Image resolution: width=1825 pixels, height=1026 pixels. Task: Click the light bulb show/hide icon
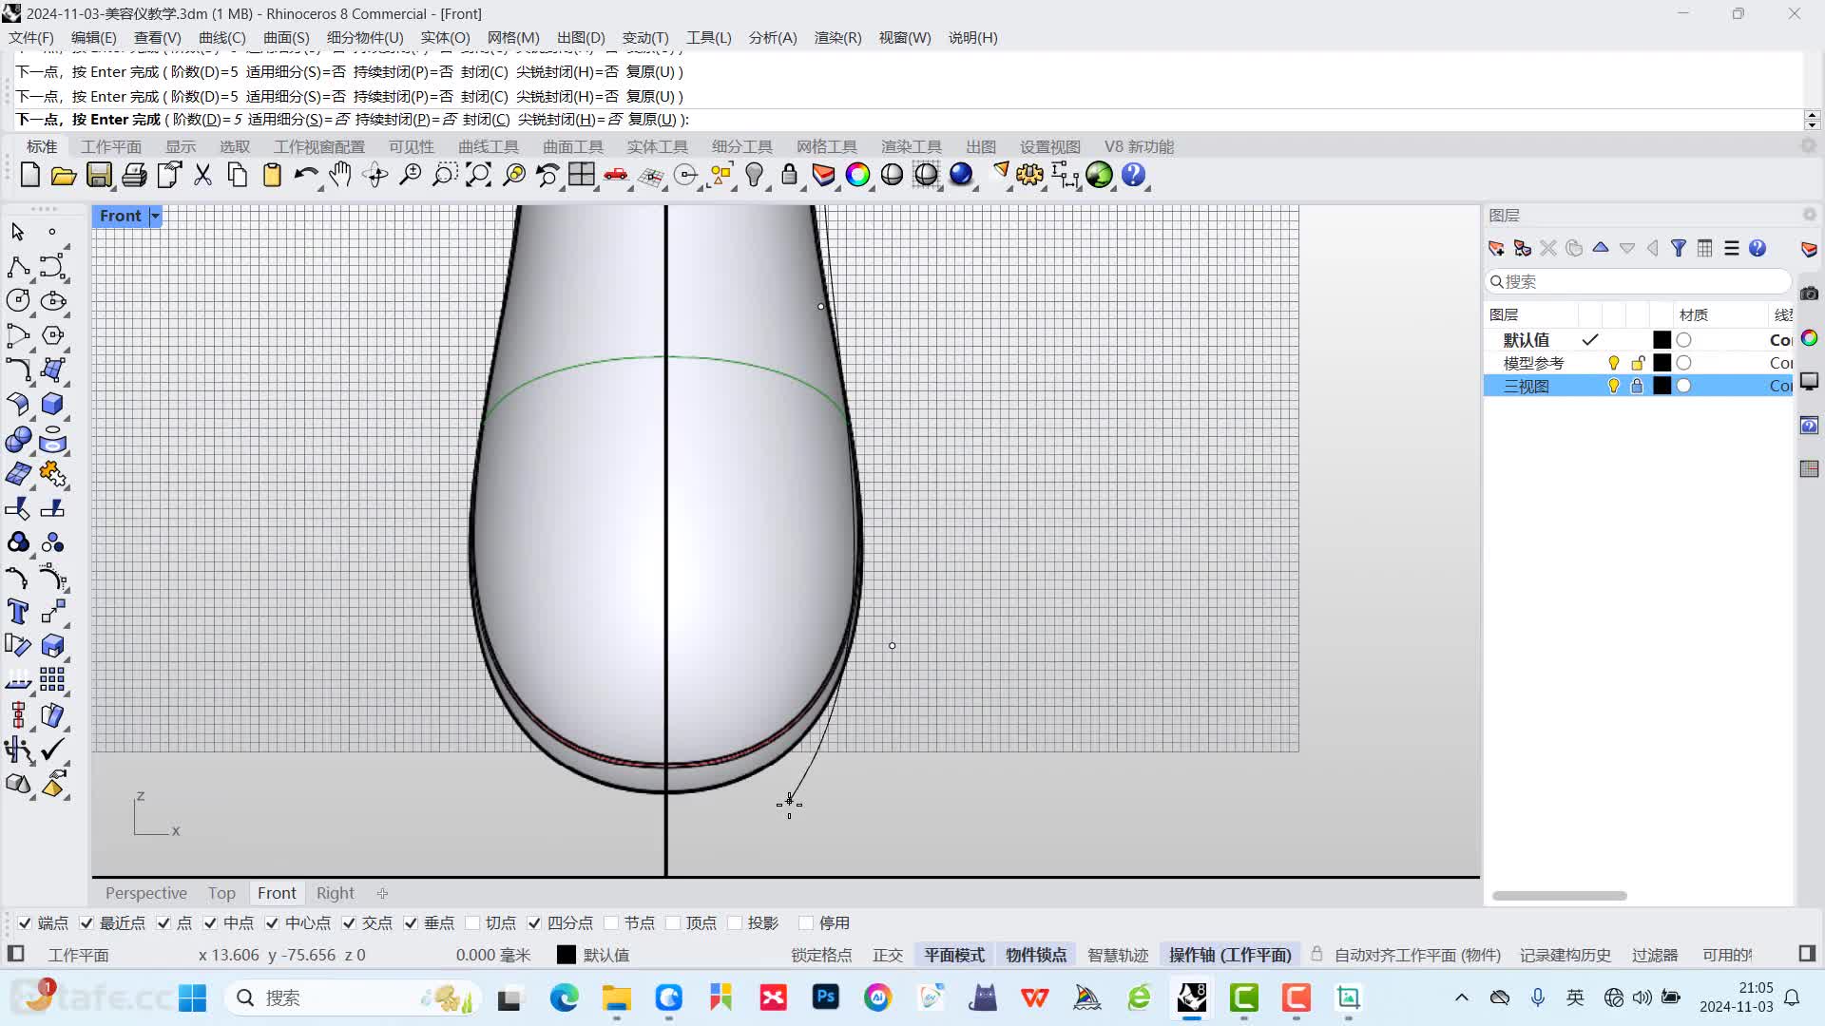[755, 175]
